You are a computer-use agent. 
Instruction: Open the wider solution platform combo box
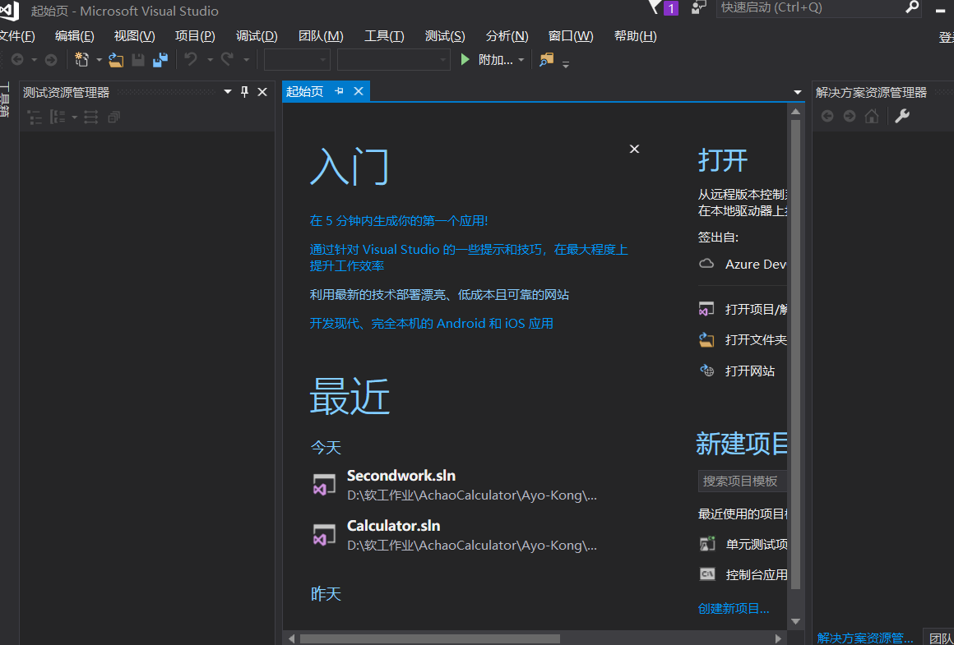[394, 60]
